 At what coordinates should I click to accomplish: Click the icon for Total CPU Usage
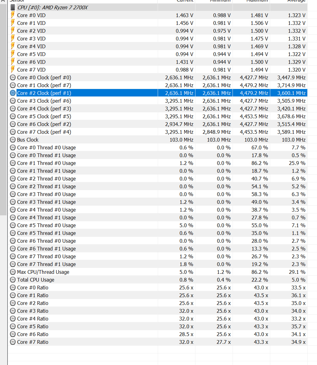click(x=13, y=279)
